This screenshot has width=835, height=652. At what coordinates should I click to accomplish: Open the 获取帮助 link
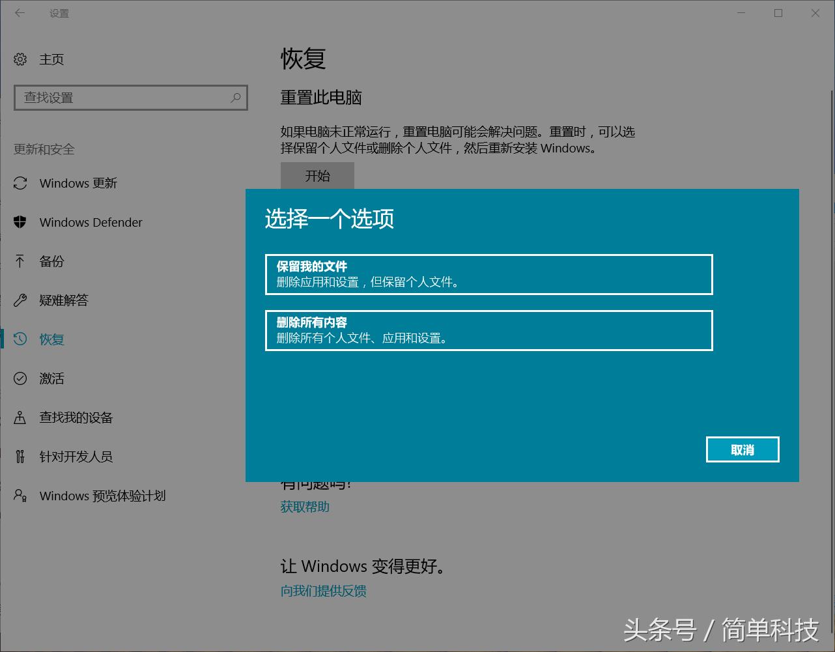304,507
